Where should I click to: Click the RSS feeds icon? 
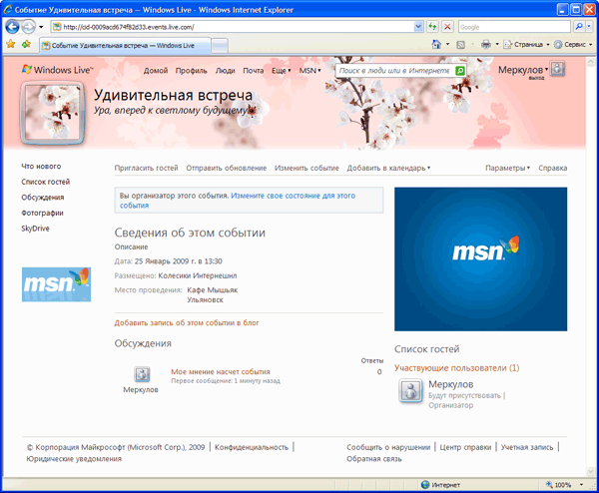[460, 45]
